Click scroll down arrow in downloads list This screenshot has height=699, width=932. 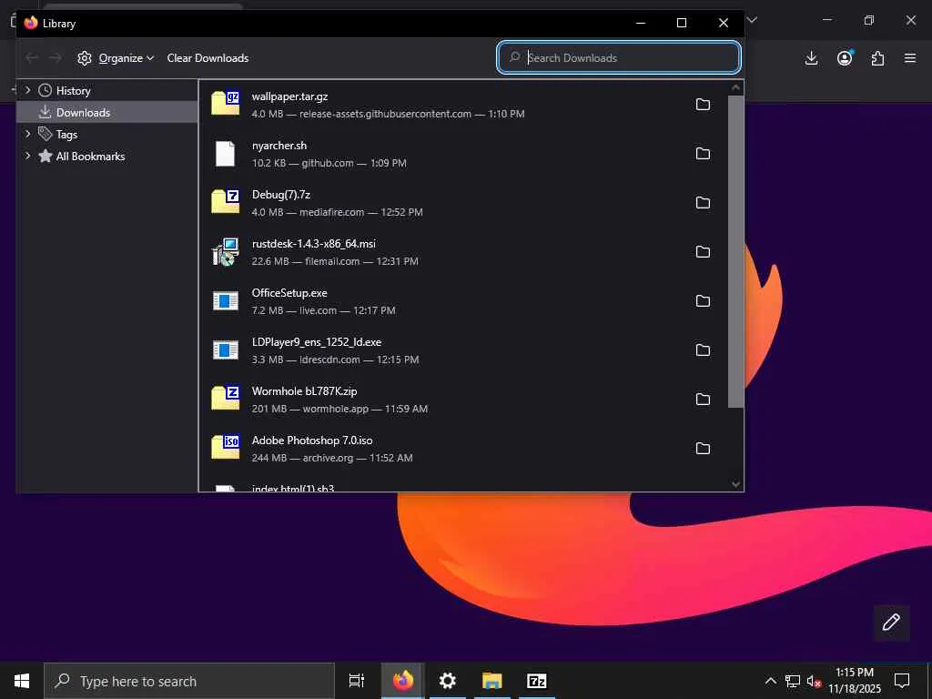pos(735,484)
